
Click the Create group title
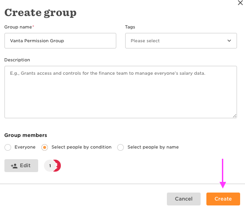pos(40,12)
